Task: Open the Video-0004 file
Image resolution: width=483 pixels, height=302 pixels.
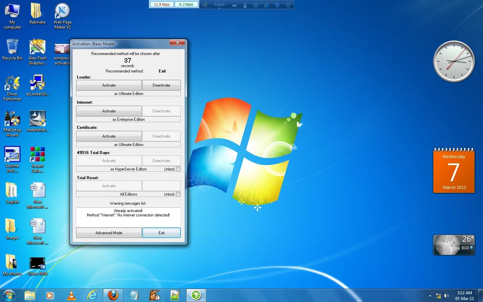Action: pos(37,266)
